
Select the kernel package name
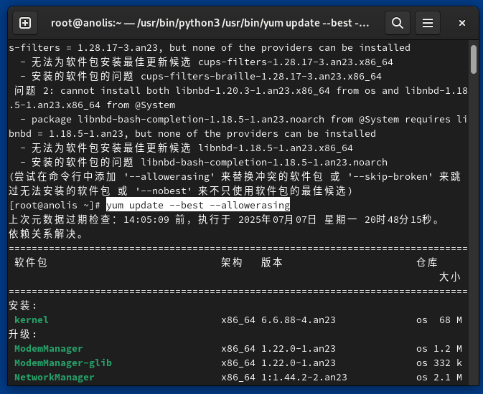[x=32, y=319]
